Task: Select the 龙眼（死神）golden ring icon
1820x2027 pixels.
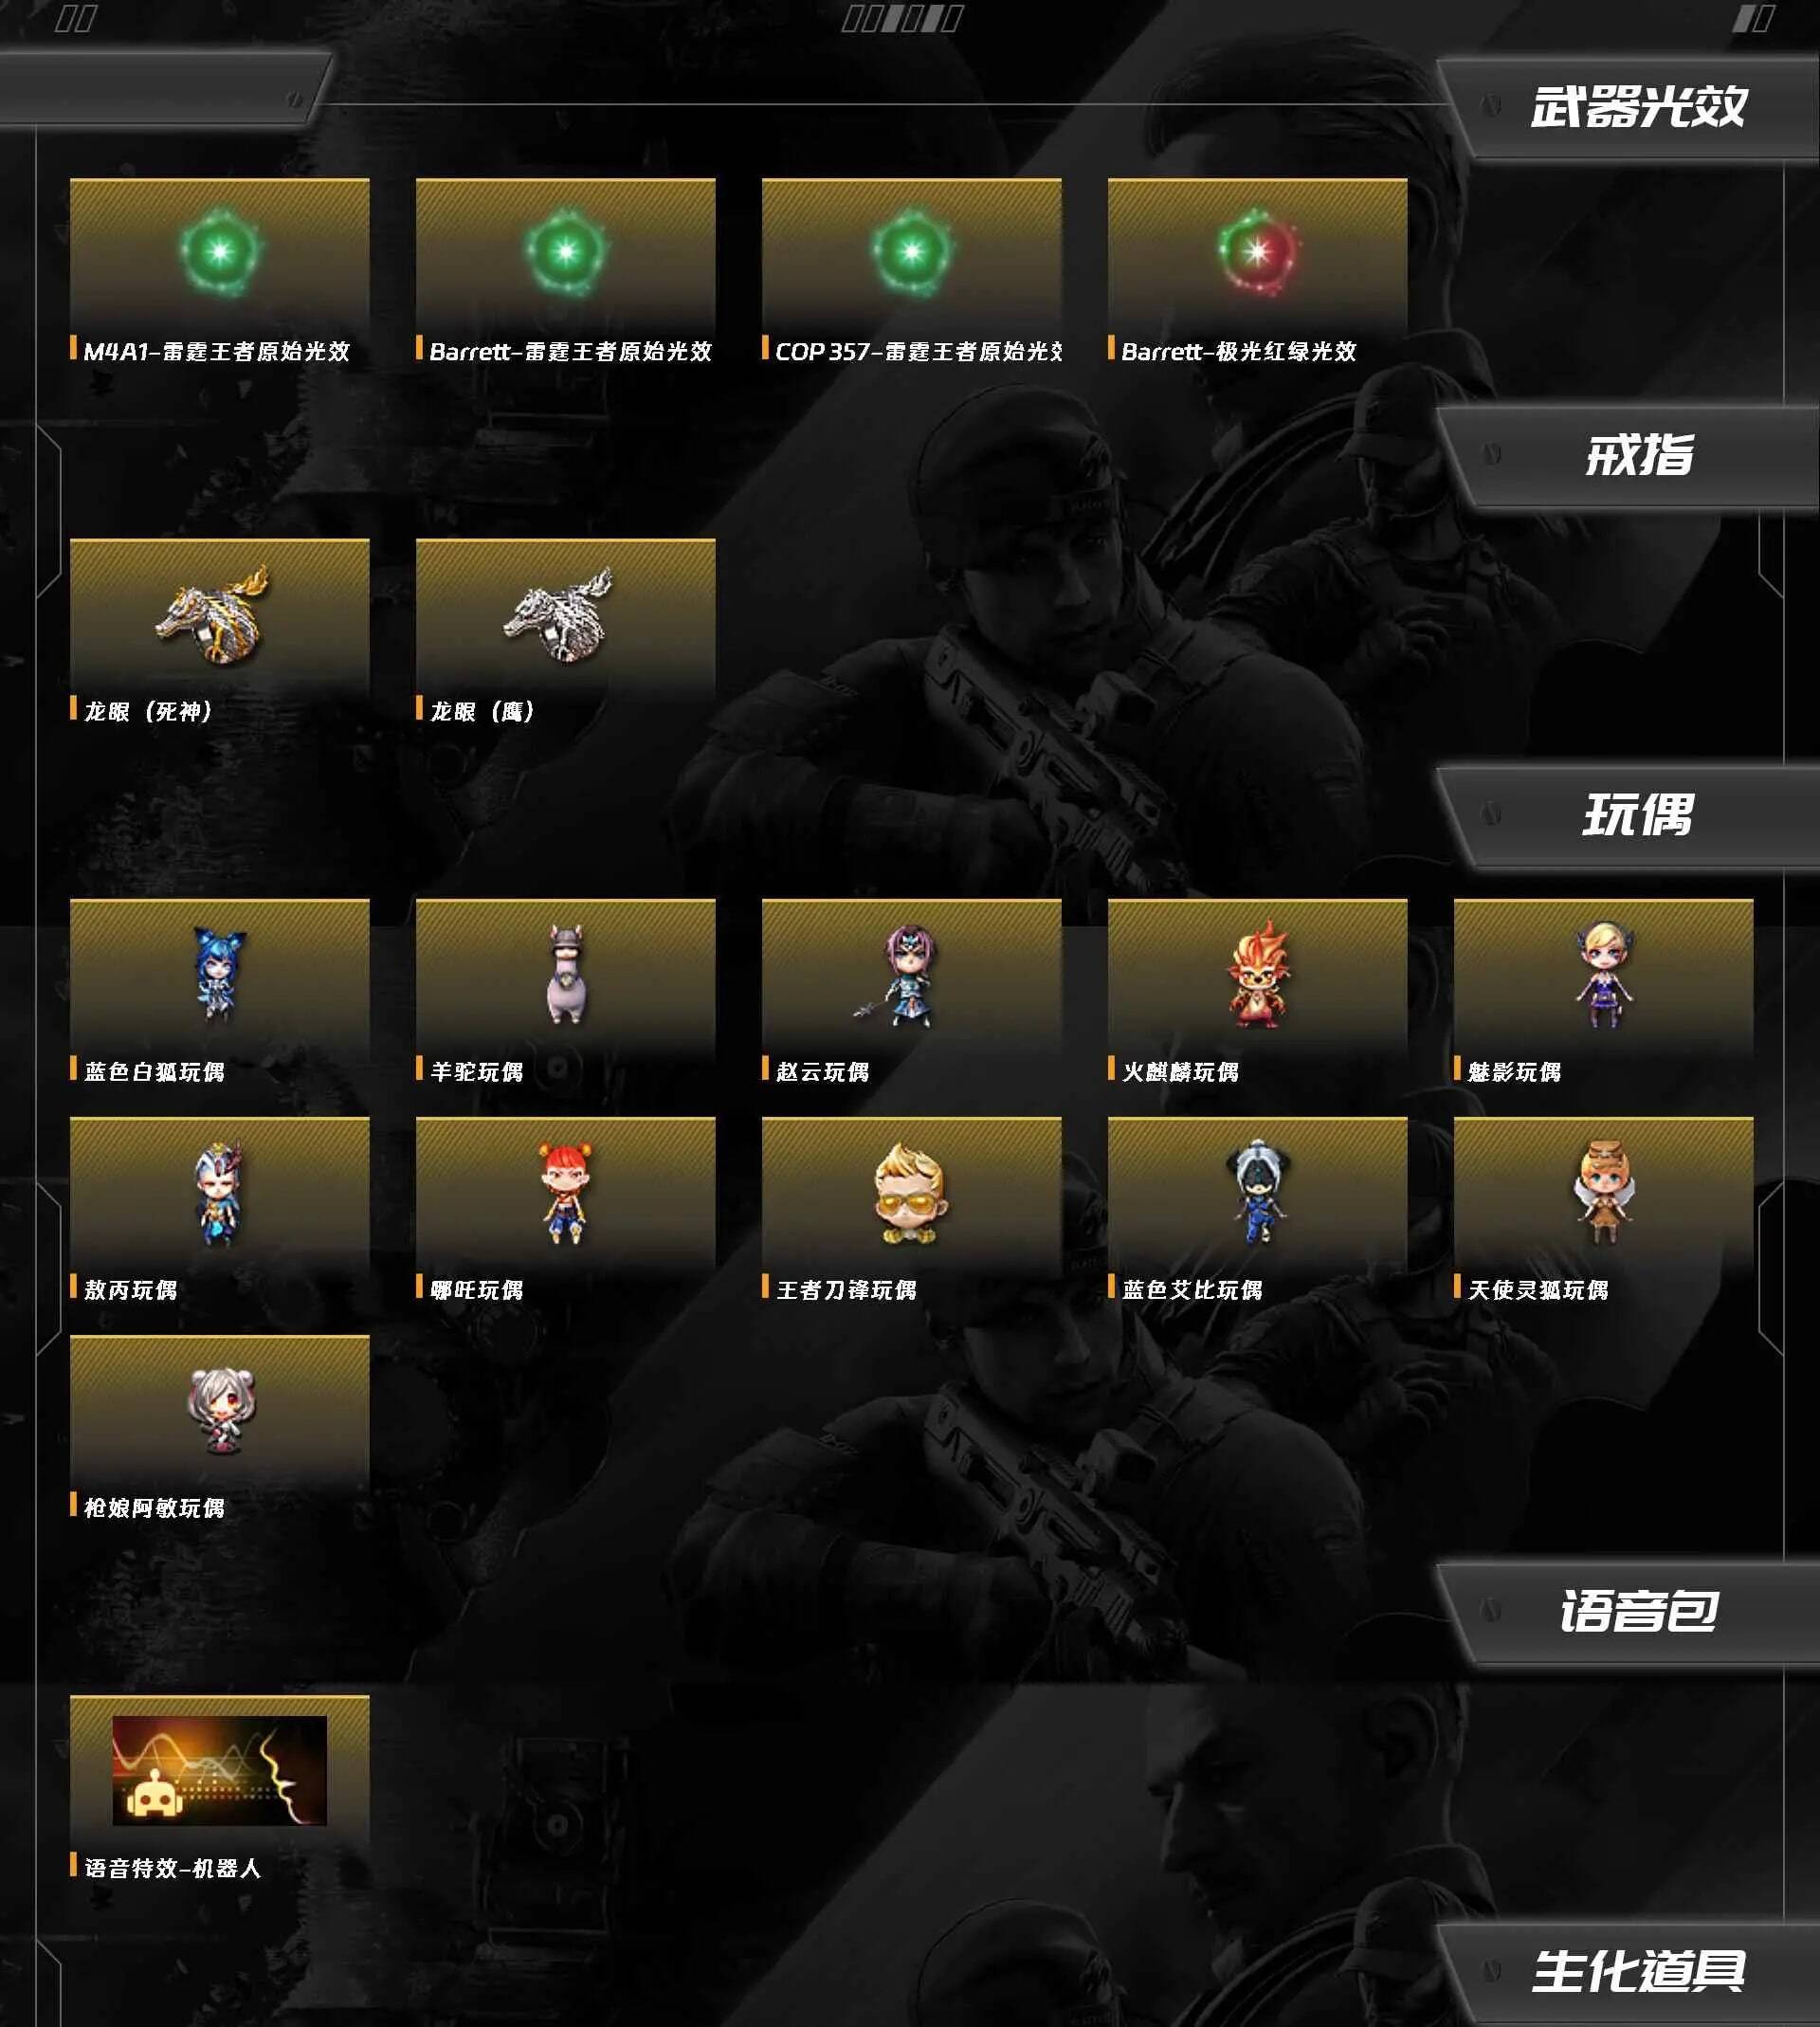Action: tap(214, 614)
